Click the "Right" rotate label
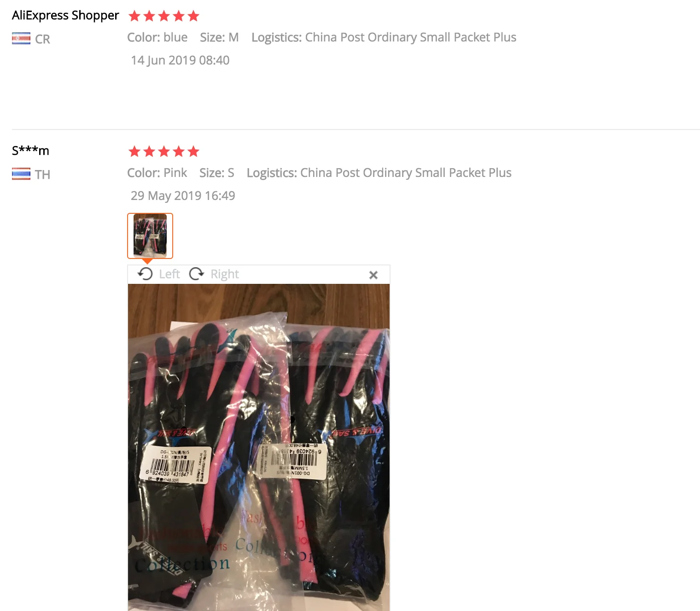The image size is (700, 611). [225, 274]
